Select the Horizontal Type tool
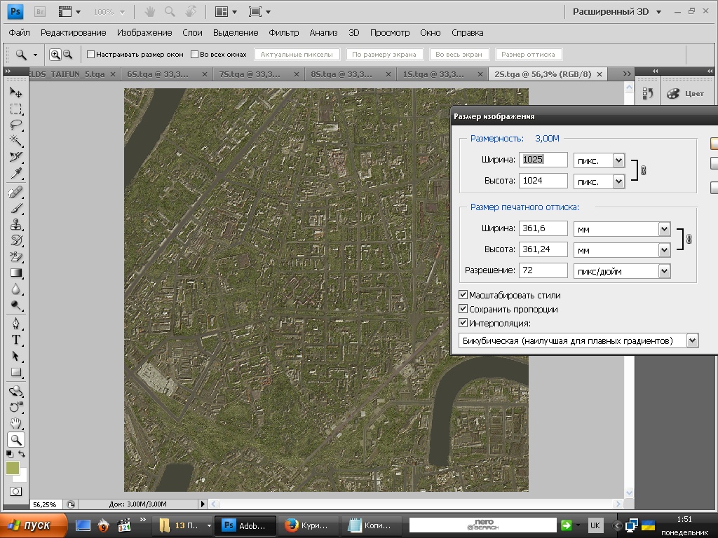 (15, 340)
